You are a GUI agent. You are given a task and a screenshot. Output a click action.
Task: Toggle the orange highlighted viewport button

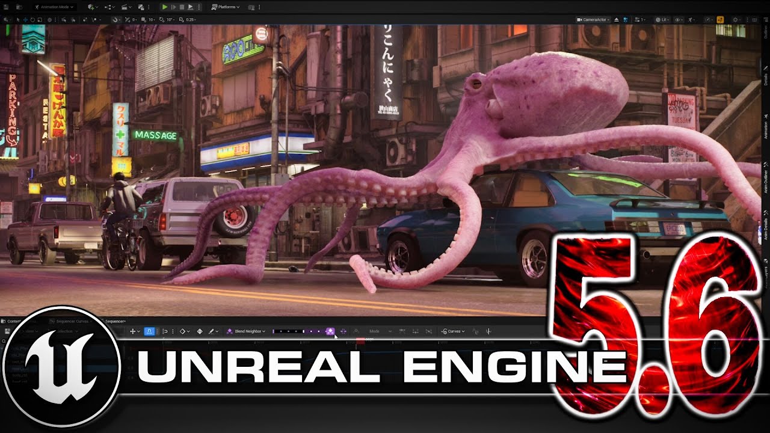click(720, 20)
